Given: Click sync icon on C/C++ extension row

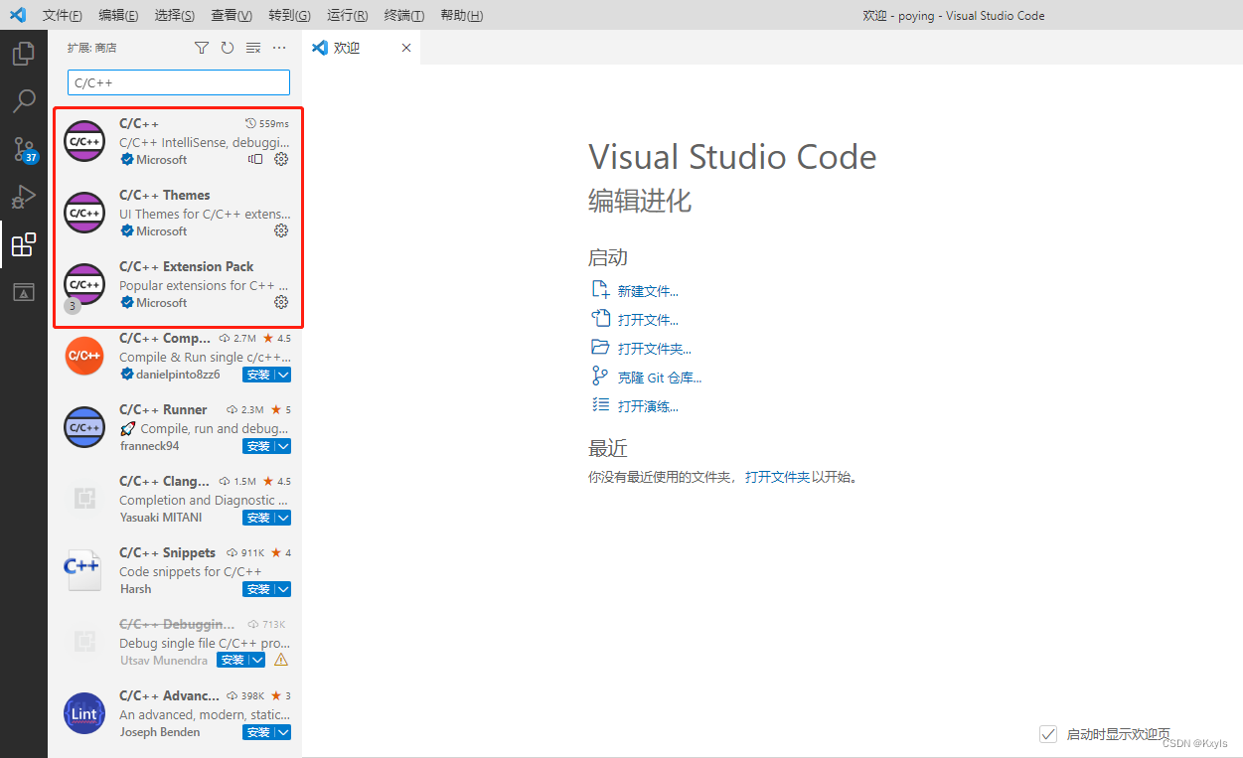Looking at the screenshot, I should pos(255,159).
